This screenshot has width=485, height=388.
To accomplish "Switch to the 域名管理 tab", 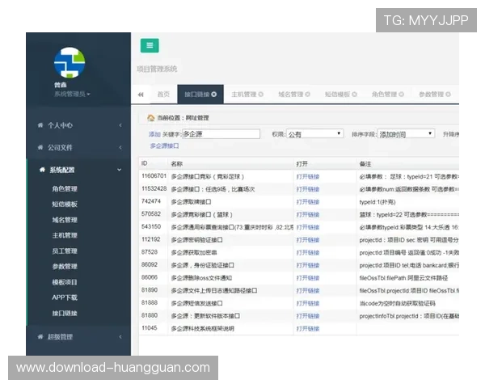I will 291,95.
